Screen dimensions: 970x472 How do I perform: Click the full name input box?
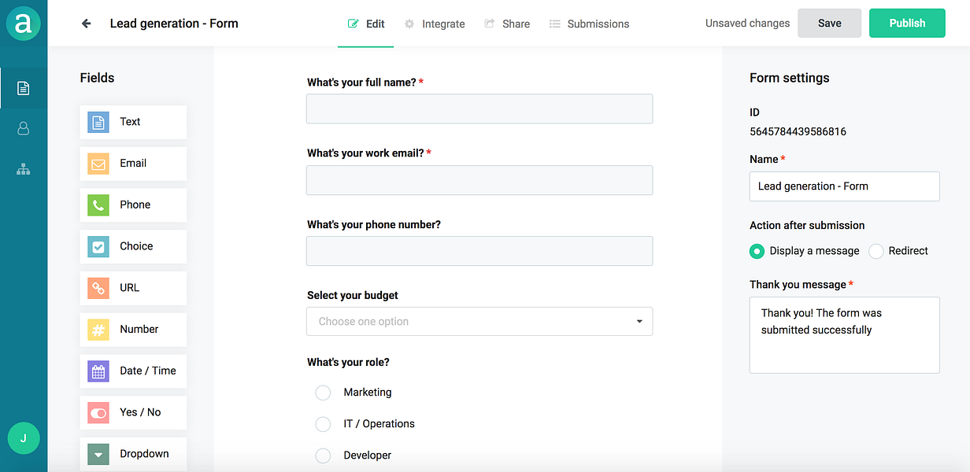point(479,109)
